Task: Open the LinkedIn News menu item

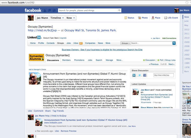Action: tap(100, 43)
